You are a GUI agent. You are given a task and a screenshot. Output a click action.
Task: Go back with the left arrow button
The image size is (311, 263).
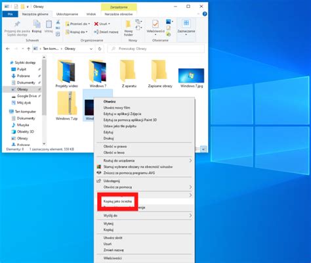(8, 49)
